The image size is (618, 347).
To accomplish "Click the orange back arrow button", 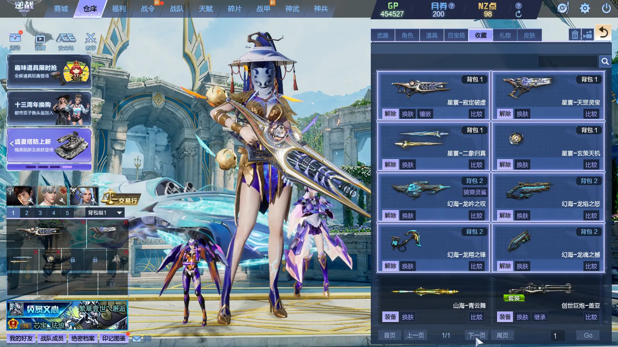I will coord(603,32).
